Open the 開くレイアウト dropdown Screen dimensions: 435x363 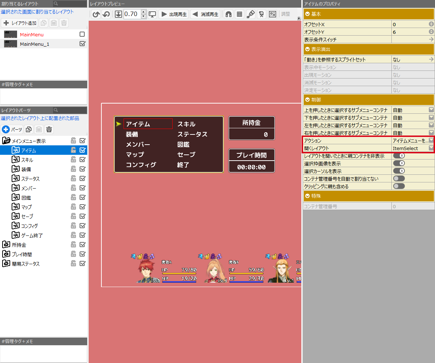tap(431, 148)
